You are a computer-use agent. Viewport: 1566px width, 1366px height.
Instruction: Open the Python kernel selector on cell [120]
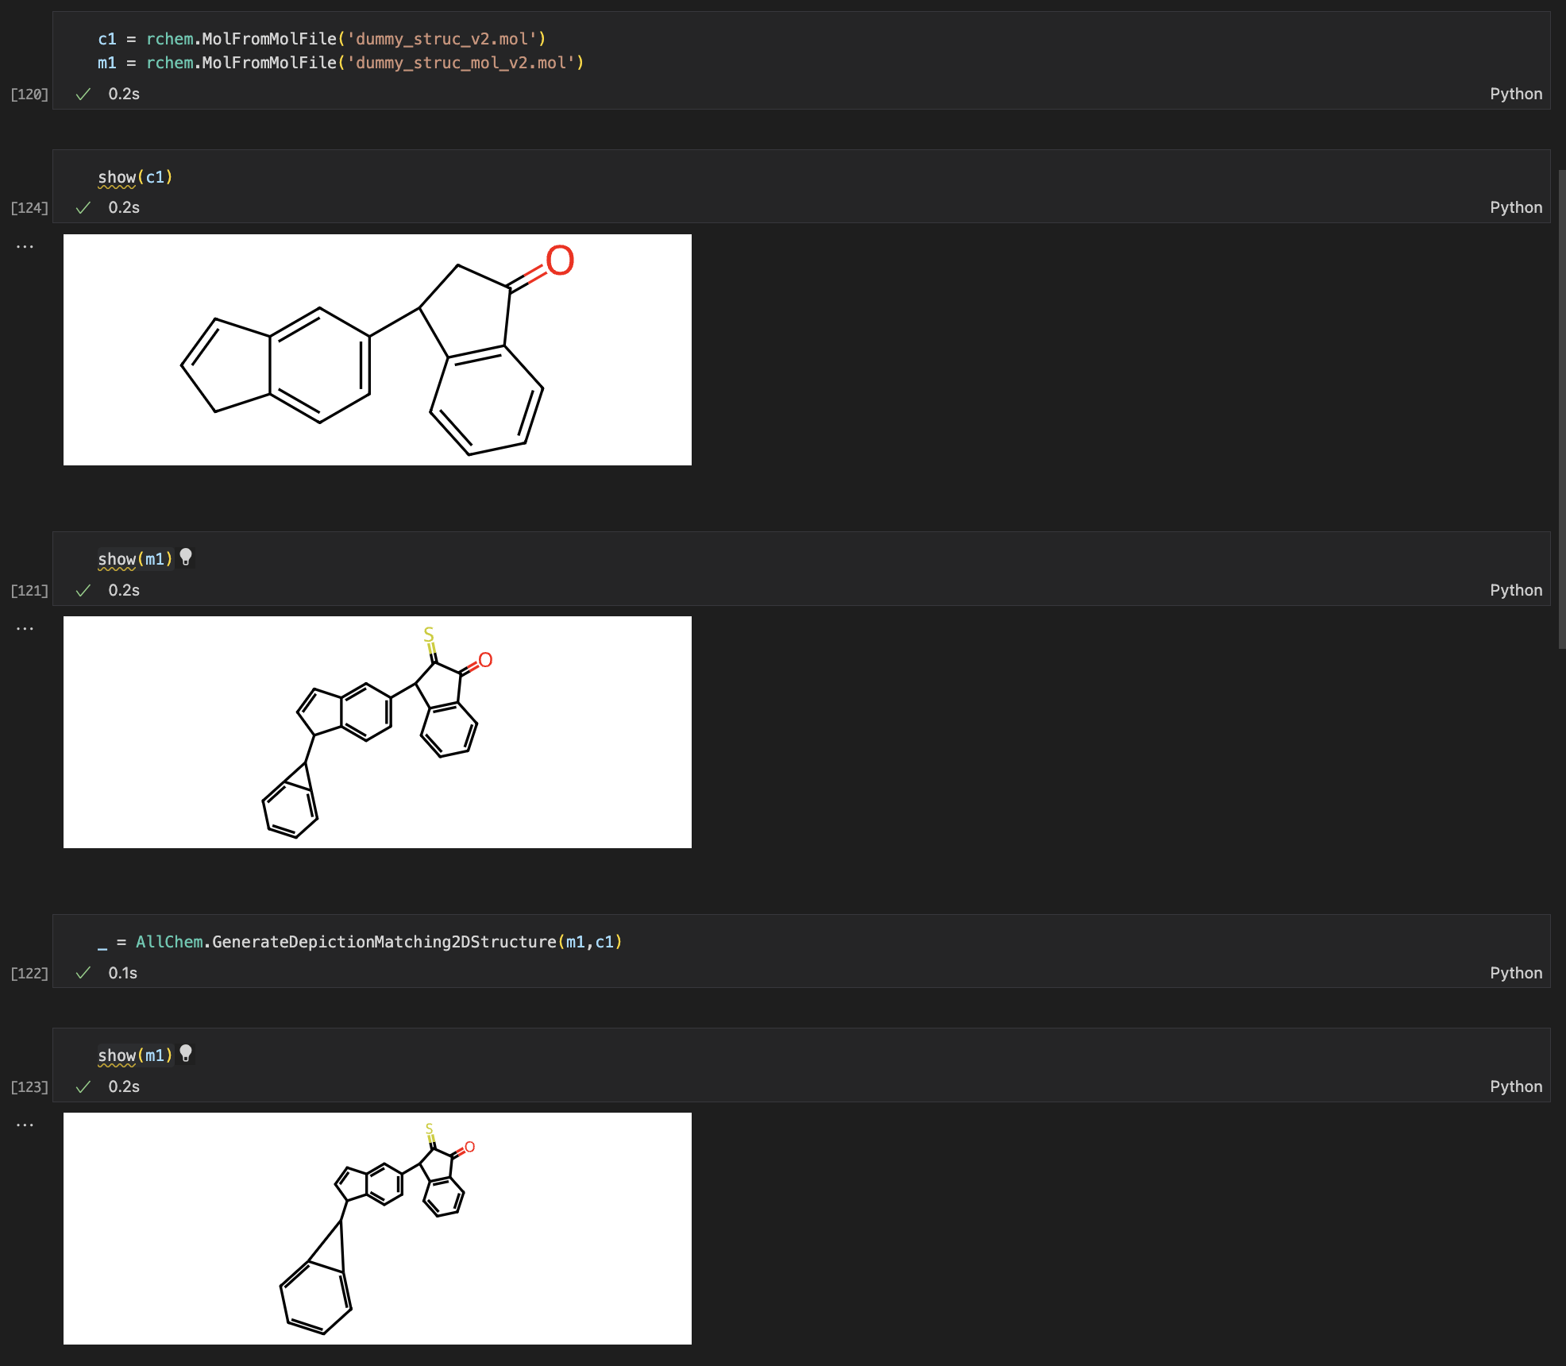tap(1515, 93)
